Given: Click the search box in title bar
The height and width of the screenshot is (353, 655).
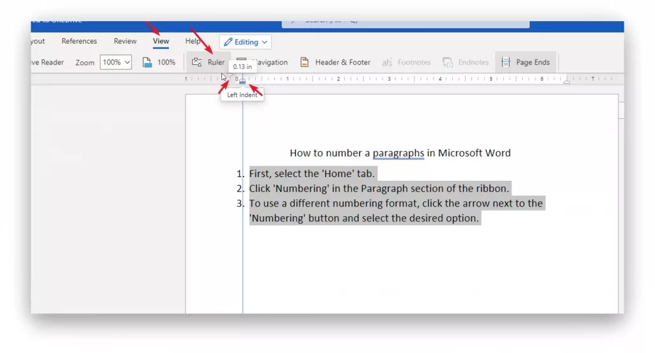Looking at the screenshot, I should pyautogui.click(x=405, y=24).
